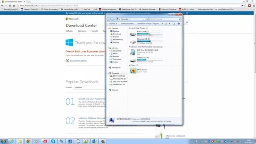Collapse the Other group

[x=129, y=65]
